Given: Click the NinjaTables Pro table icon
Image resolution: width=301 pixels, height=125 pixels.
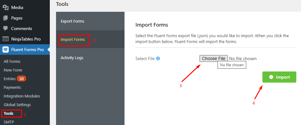Looking at the screenshot, I should tap(6, 39).
